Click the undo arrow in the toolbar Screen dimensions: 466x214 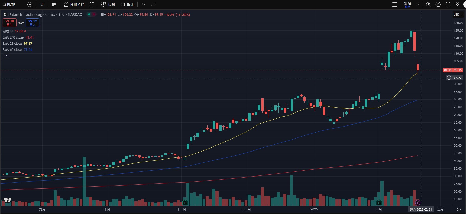143,4
